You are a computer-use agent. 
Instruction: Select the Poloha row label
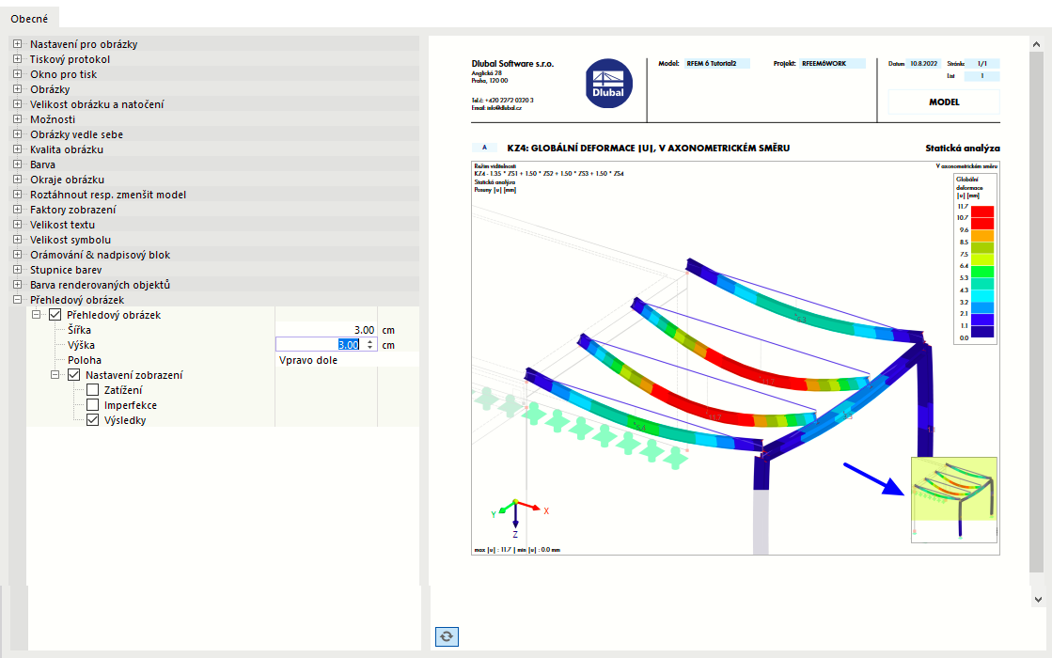click(x=85, y=360)
